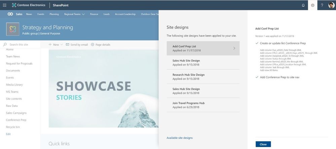Open the Planning hub menu item
The height and width of the screenshot is (149, 336).
(x=54, y=14)
